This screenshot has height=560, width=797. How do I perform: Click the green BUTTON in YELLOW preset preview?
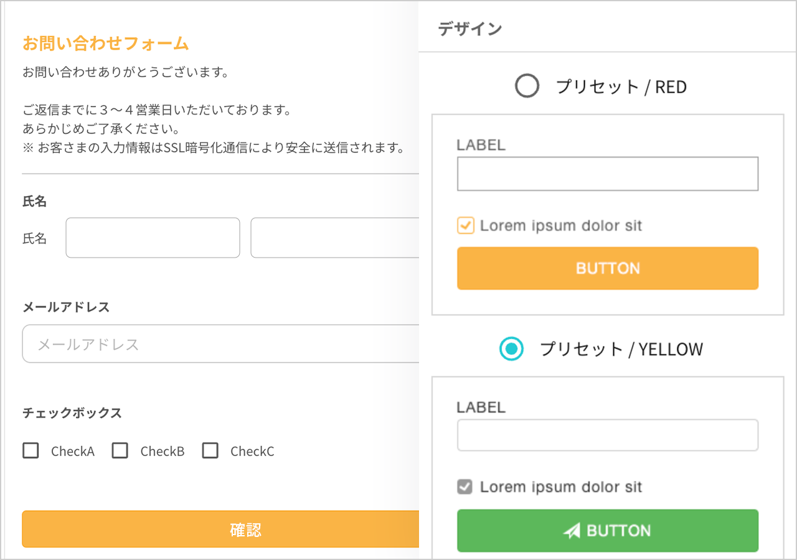tap(607, 530)
